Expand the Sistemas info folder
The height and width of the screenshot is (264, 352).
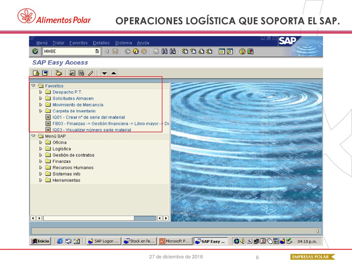coord(41,174)
